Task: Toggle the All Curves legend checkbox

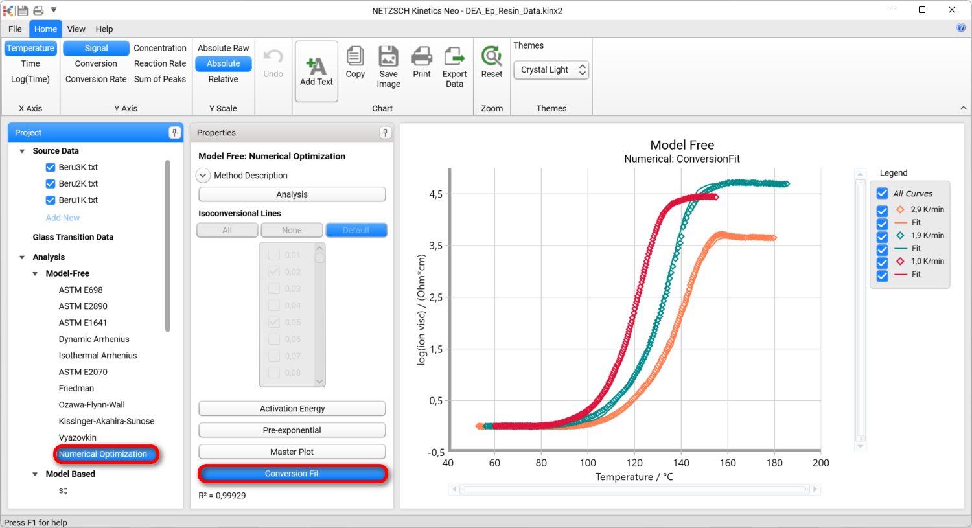Action: click(882, 194)
